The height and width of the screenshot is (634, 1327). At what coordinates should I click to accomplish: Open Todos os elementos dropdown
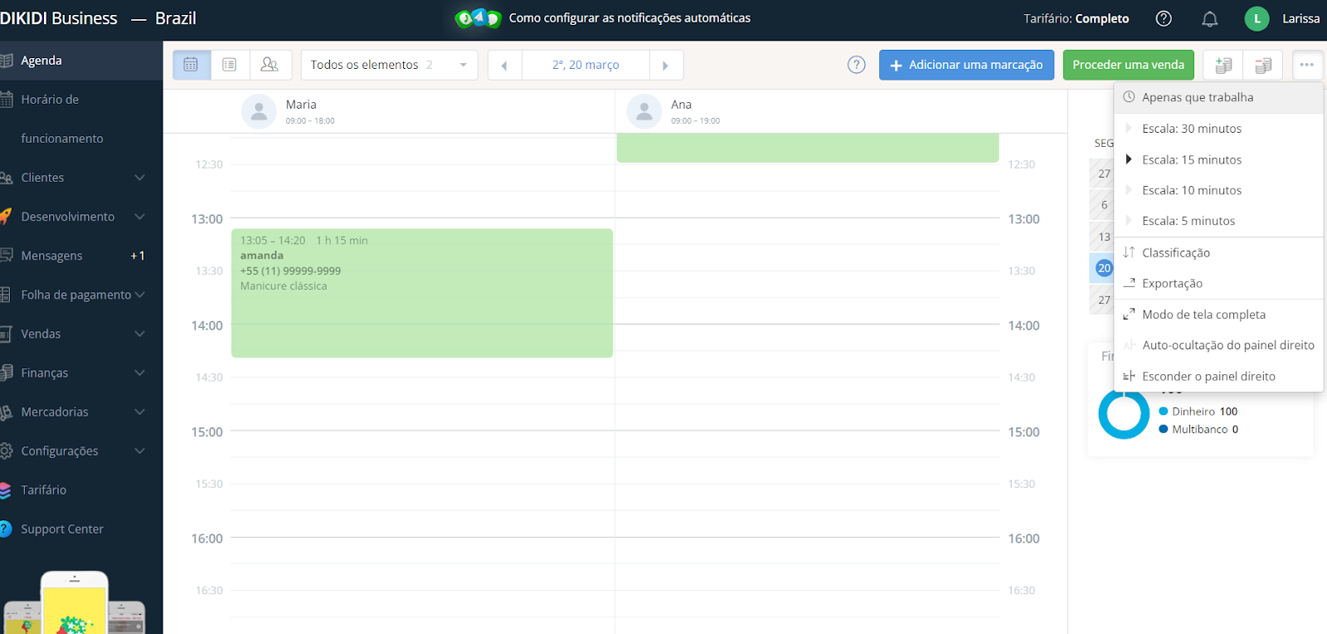(390, 65)
